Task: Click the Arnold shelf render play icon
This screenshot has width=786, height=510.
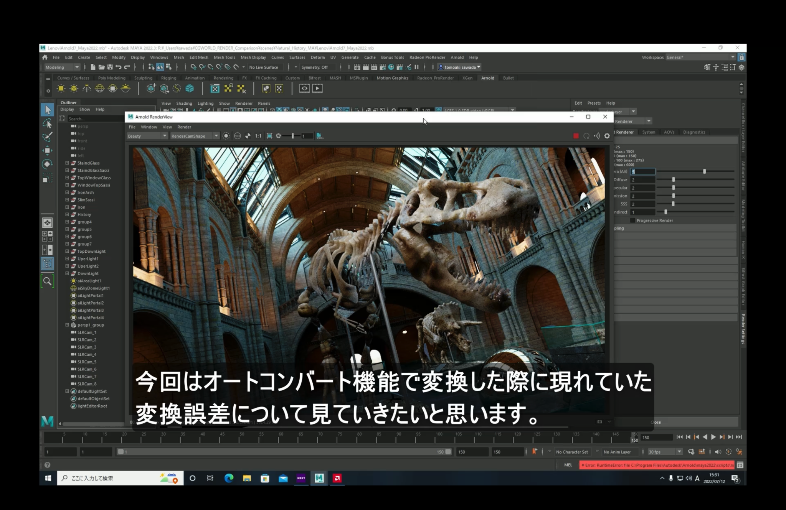Action: (x=317, y=89)
